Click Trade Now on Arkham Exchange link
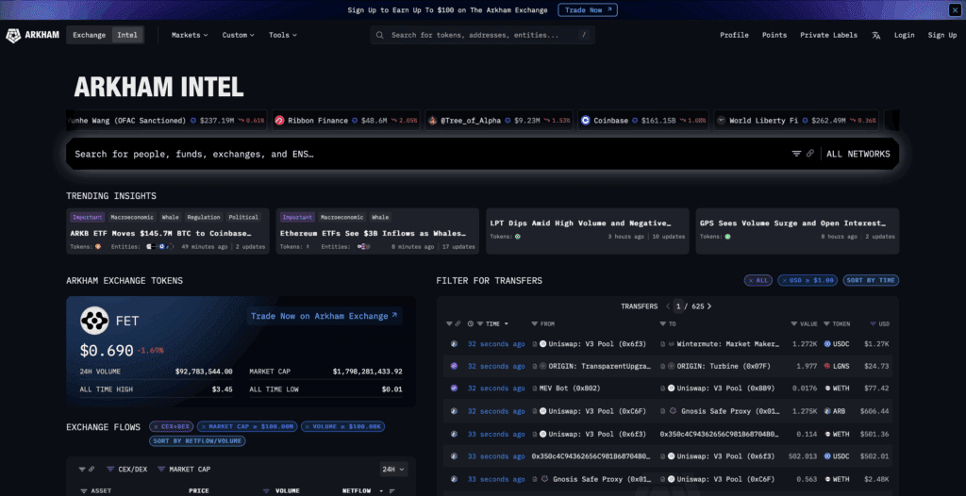 coord(324,316)
